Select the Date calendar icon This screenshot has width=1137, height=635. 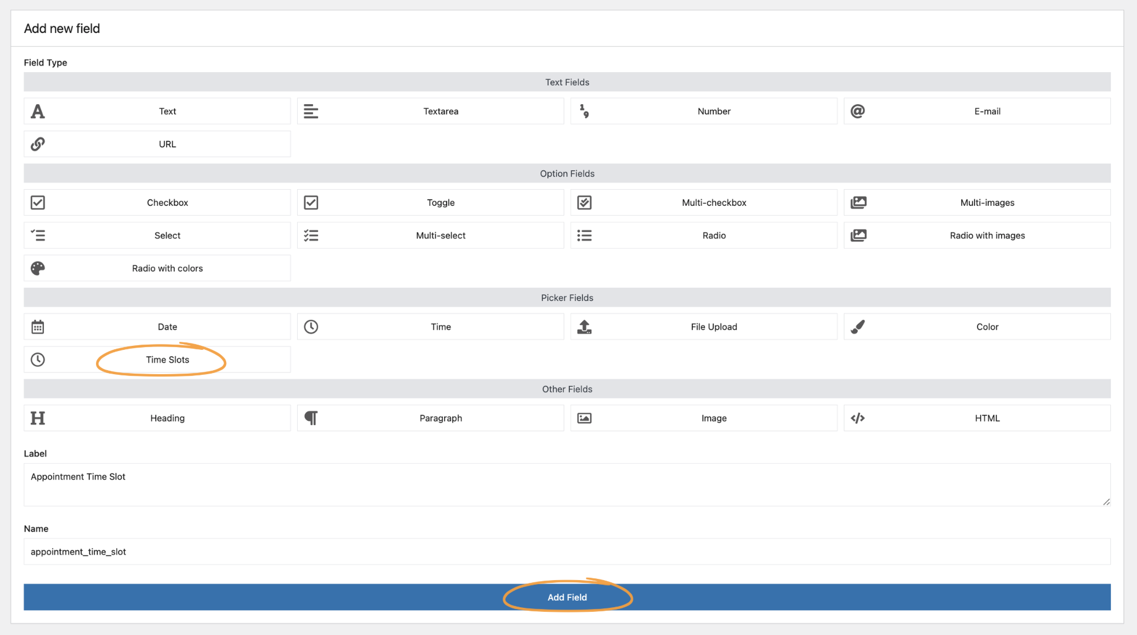coord(38,327)
